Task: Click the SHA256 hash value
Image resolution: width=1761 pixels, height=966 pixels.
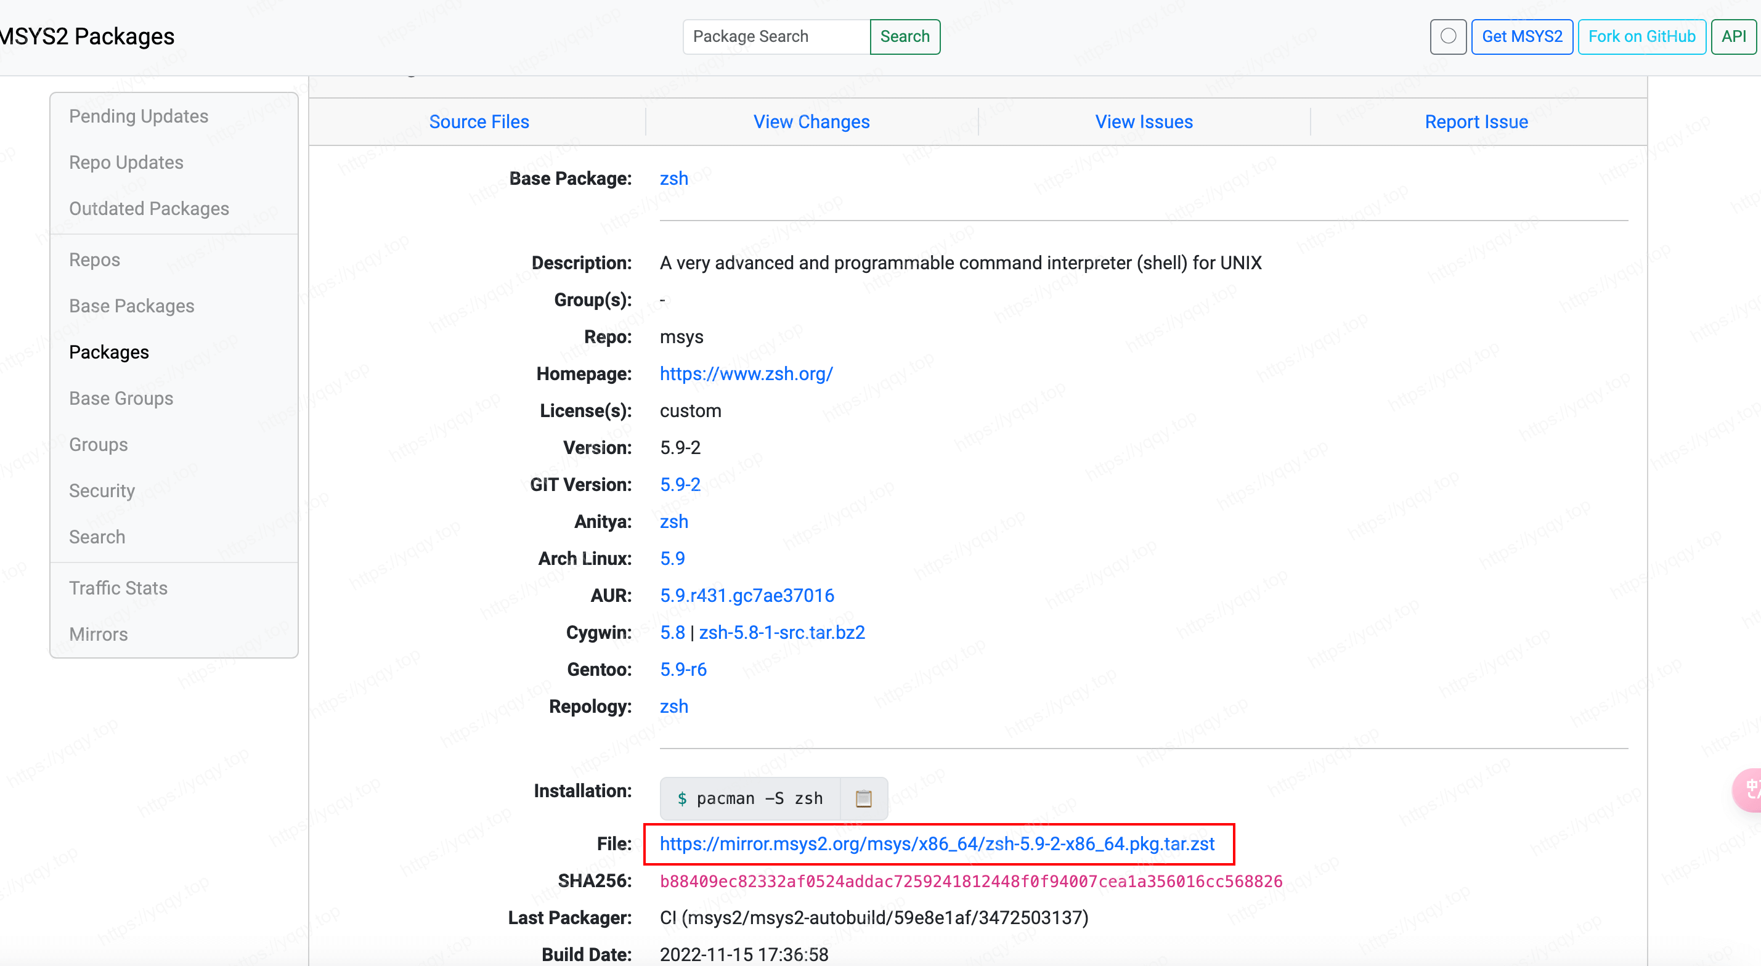Action: pyautogui.click(x=970, y=881)
